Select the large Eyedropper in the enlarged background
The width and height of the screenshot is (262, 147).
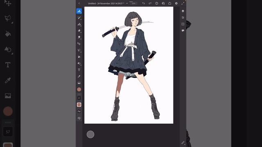point(8,80)
